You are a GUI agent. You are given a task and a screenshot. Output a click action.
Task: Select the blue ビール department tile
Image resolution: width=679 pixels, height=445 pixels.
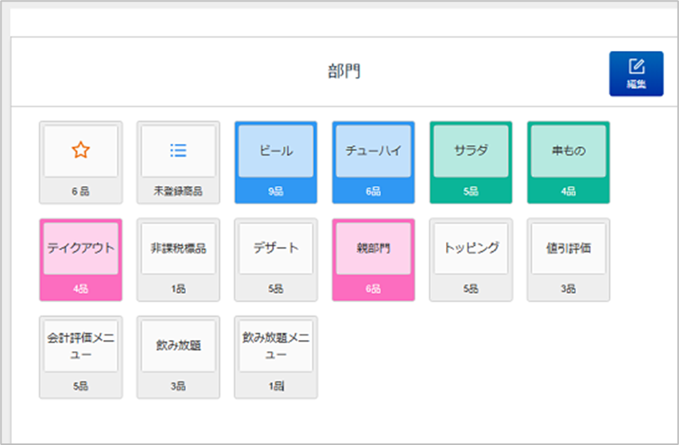coord(276,151)
